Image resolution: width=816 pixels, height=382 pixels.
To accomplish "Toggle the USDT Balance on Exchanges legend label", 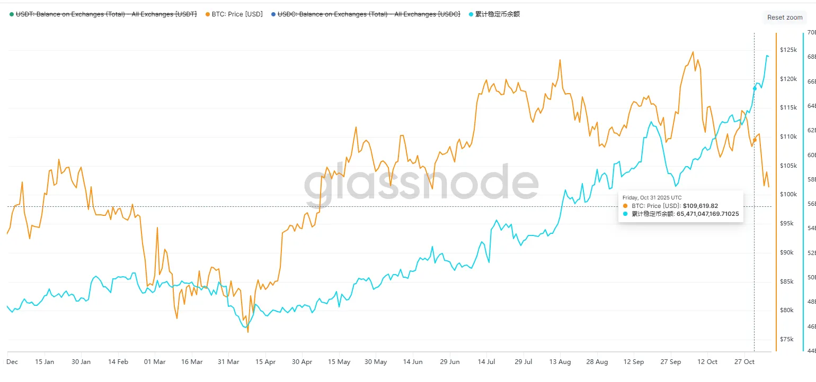I will 107,14.
